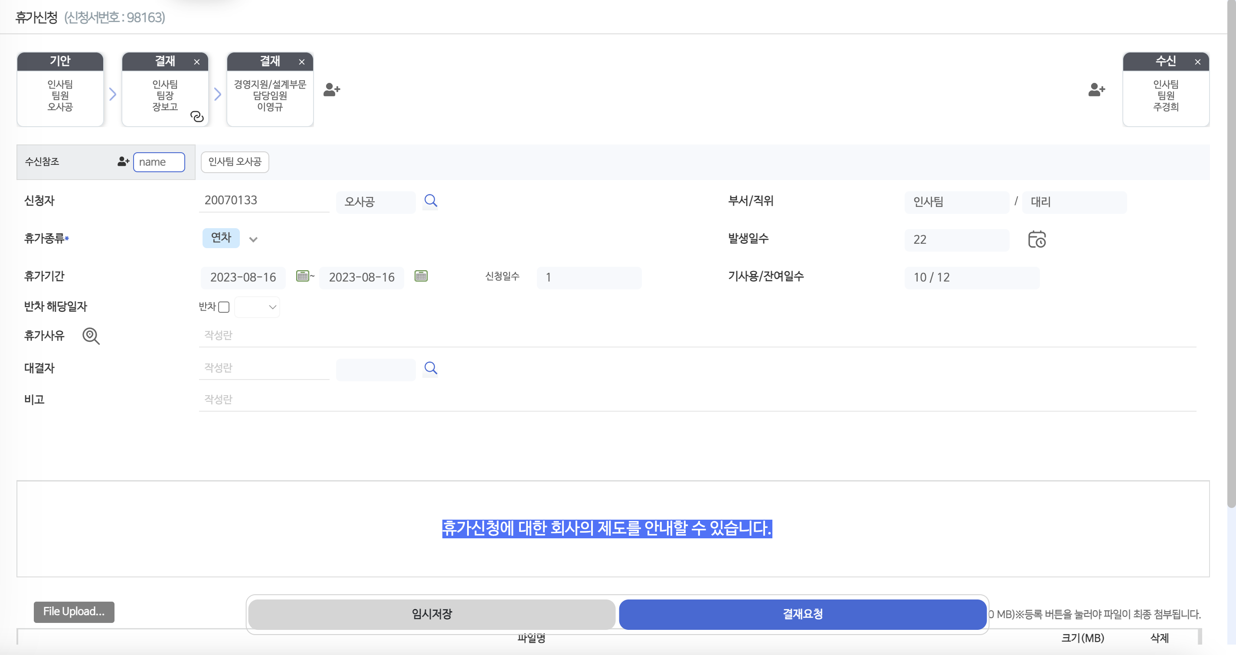Screen dimensions: 1236x655
Task: Click the 인사팀 오사공 reference tag
Action: (235, 162)
